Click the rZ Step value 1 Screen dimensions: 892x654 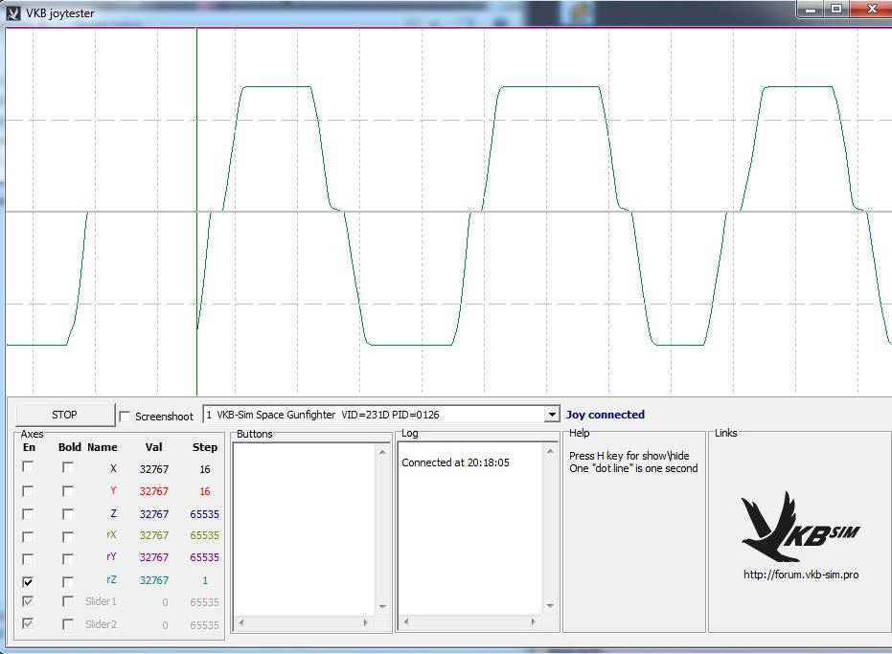(x=205, y=580)
